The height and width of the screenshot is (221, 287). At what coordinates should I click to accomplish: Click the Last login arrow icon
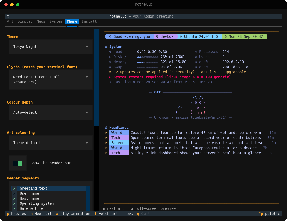click(110, 82)
